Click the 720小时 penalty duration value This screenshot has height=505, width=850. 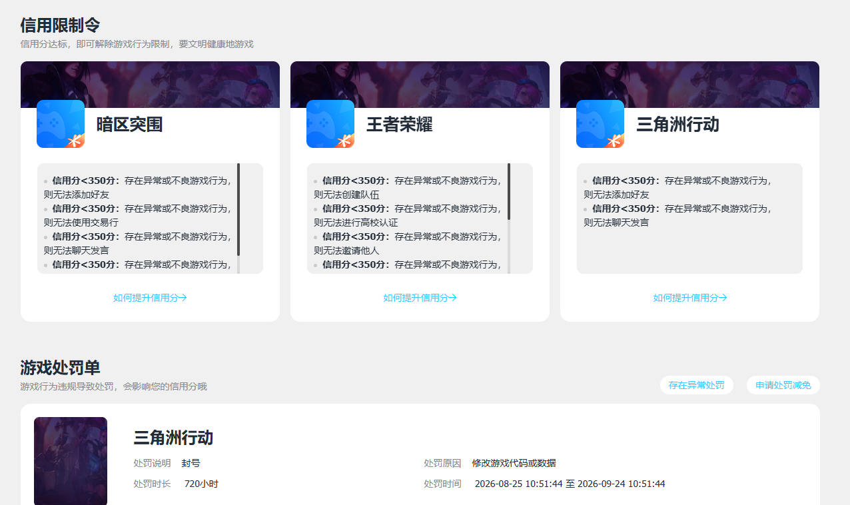click(x=201, y=484)
